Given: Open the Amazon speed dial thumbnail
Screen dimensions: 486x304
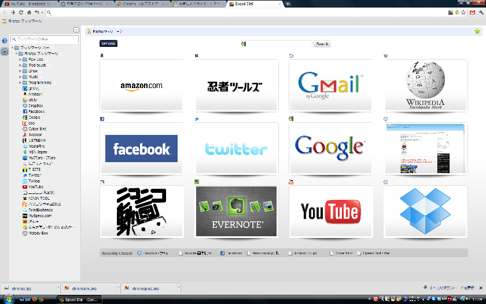Looking at the screenshot, I should [x=141, y=86].
